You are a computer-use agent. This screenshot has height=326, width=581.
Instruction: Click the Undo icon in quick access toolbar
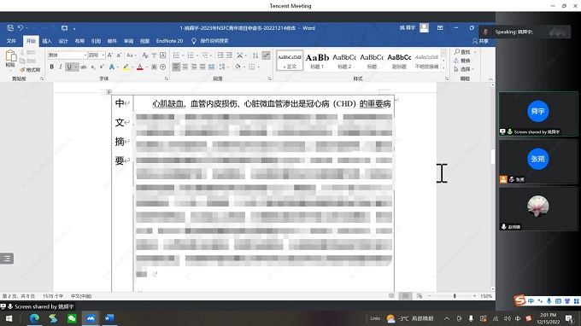pyautogui.click(x=21, y=28)
